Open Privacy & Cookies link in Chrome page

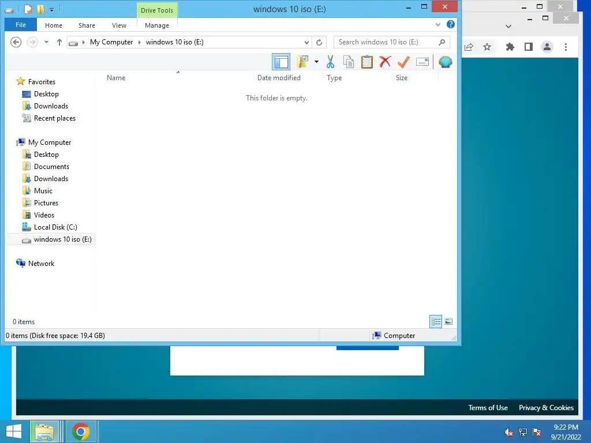[546, 408]
